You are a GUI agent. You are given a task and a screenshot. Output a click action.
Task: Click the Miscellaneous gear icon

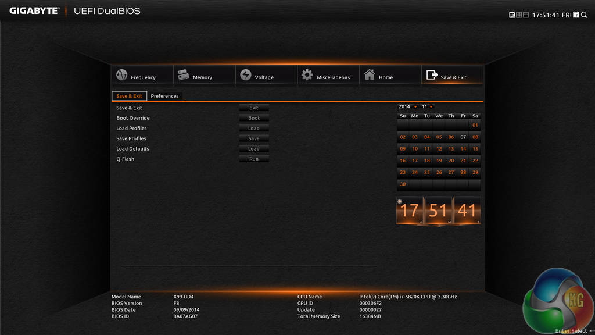click(x=307, y=75)
